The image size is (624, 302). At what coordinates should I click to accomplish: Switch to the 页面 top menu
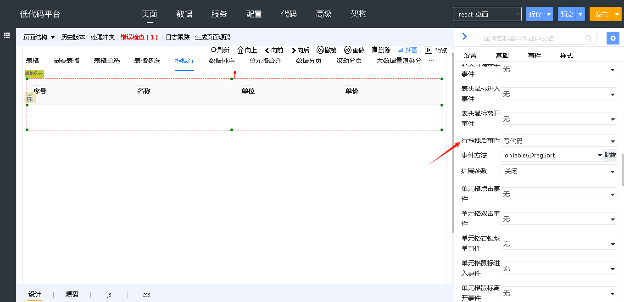point(149,14)
